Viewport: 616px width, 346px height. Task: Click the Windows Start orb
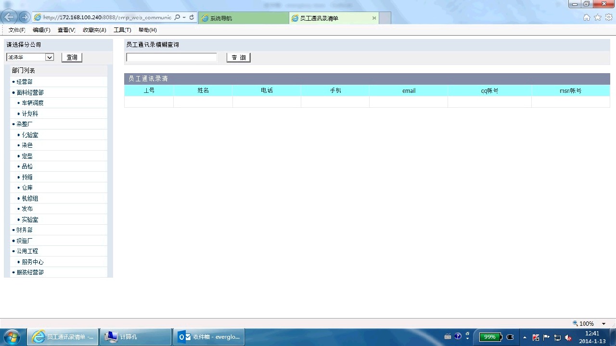pos(12,336)
